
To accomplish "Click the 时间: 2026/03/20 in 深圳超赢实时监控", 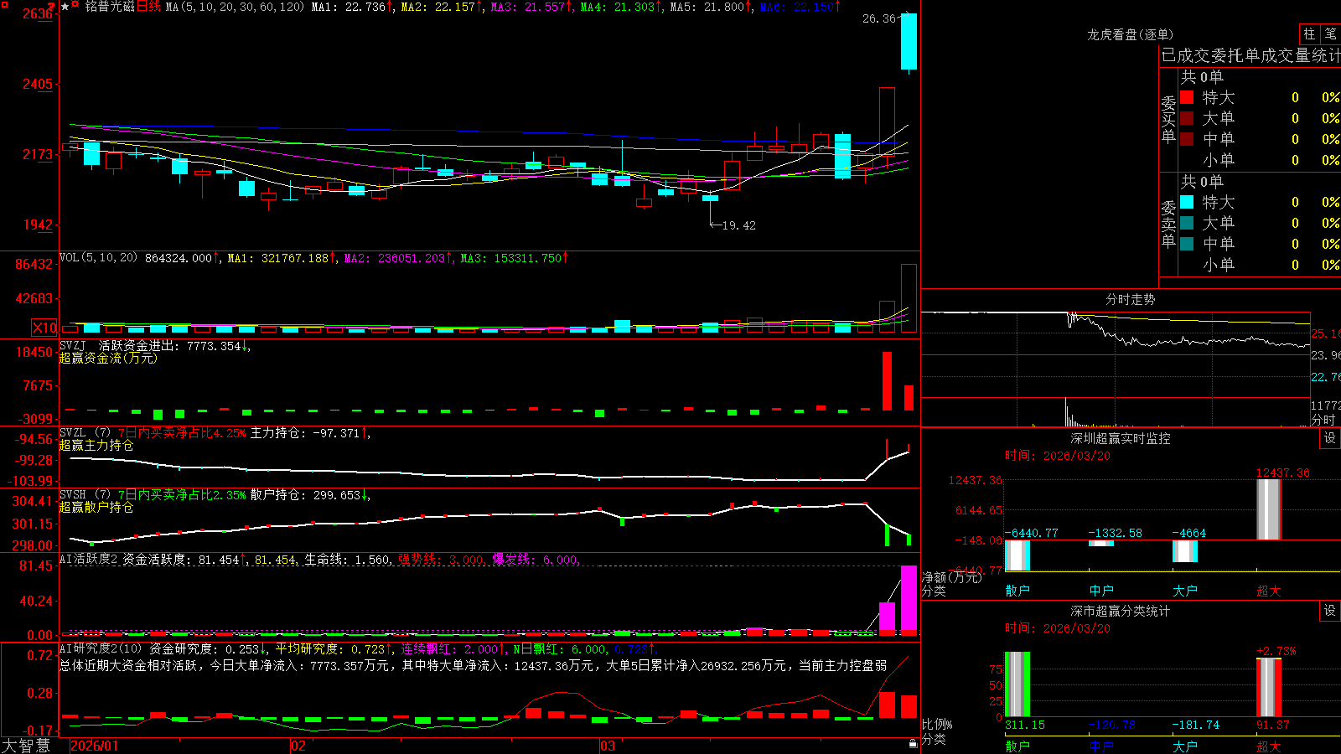I will click(x=1057, y=456).
